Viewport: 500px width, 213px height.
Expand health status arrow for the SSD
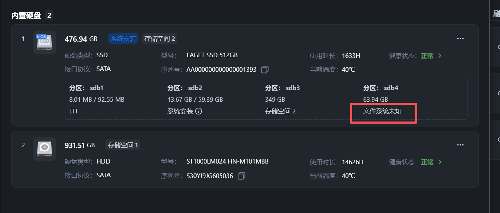pyautogui.click(x=440, y=55)
